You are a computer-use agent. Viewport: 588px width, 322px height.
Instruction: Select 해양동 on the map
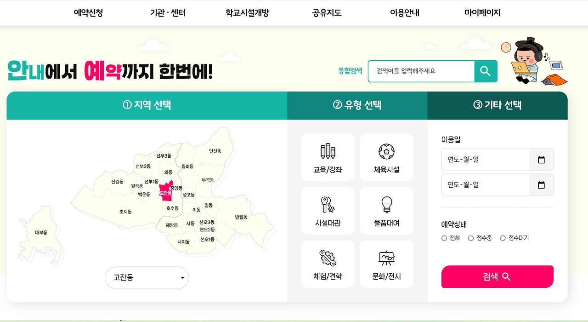pos(171,225)
